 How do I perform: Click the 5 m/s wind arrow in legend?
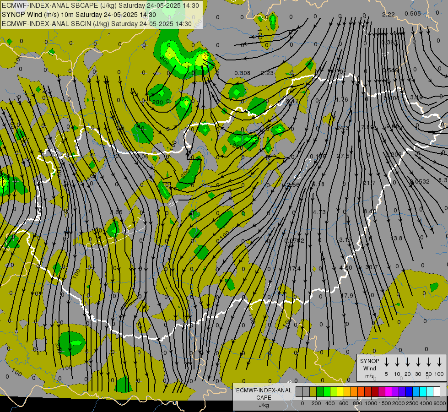pos(386,362)
